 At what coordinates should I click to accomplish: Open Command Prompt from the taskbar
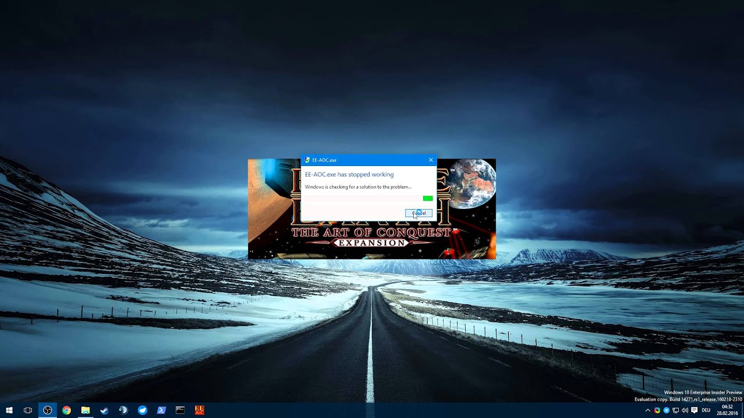pos(180,410)
